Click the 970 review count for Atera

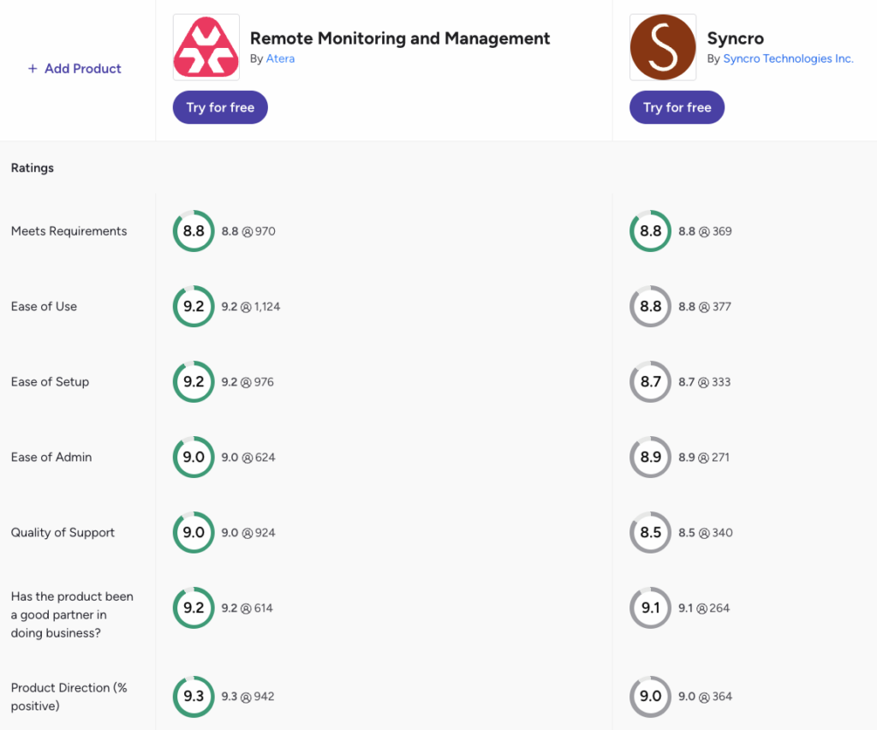click(265, 231)
